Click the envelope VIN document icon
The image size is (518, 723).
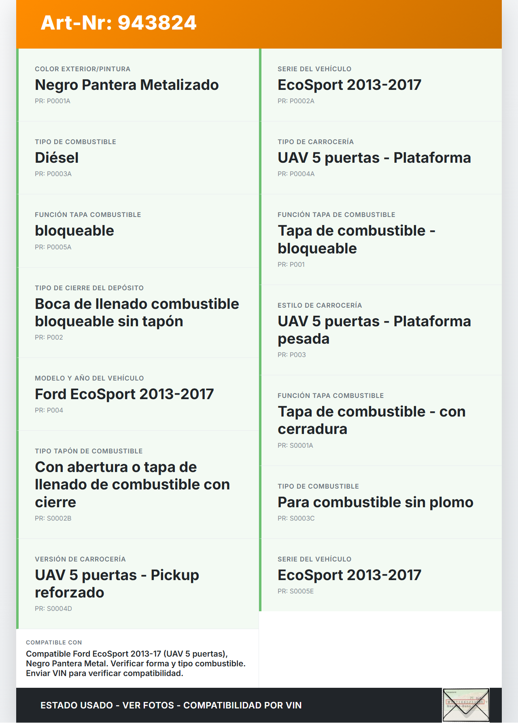coord(466,705)
